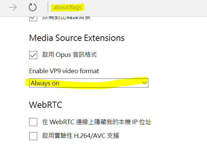Click the Enable VP9 video format label
Image resolution: width=207 pixels, height=149 pixels.
(64, 71)
